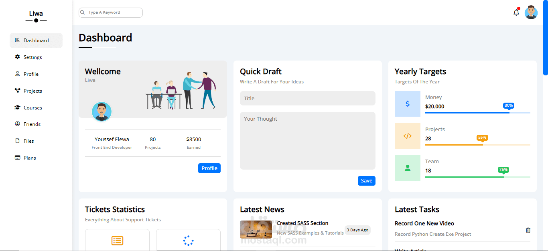The height and width of the screenshot is (251, 548).
Task: Click the notification bell icon
Action: tap(516, 12)
